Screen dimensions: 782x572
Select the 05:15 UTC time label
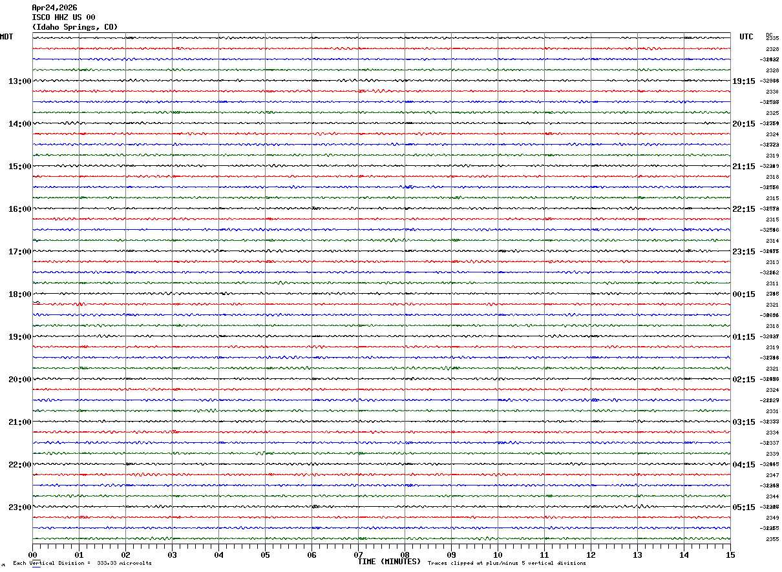743,507
